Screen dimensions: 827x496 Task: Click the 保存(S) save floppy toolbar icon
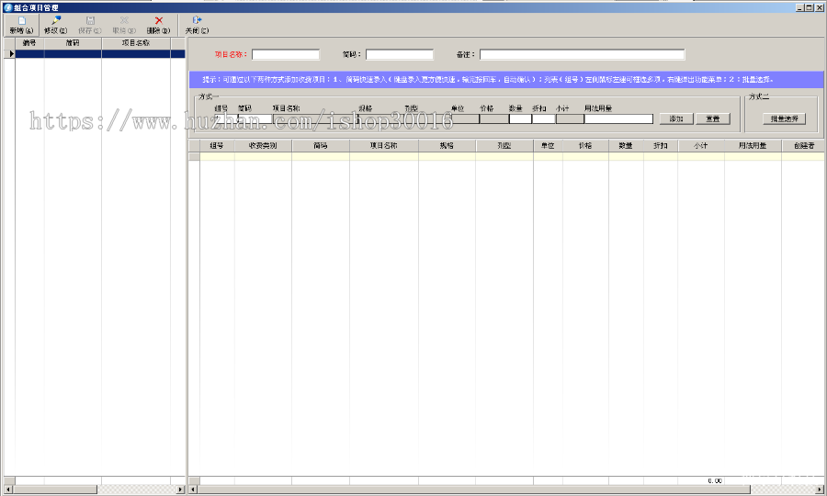pyautogui.click(x=90, y=20)
